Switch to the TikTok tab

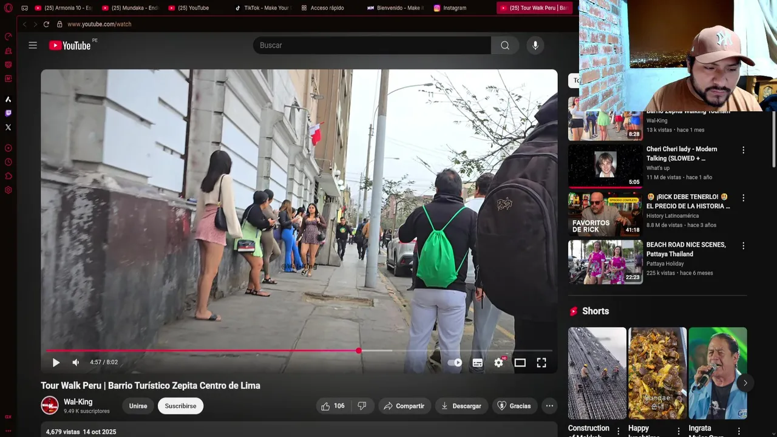(x=263, y=8)
